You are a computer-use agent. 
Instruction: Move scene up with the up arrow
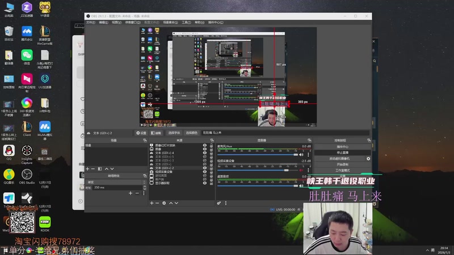pos(107,169)
